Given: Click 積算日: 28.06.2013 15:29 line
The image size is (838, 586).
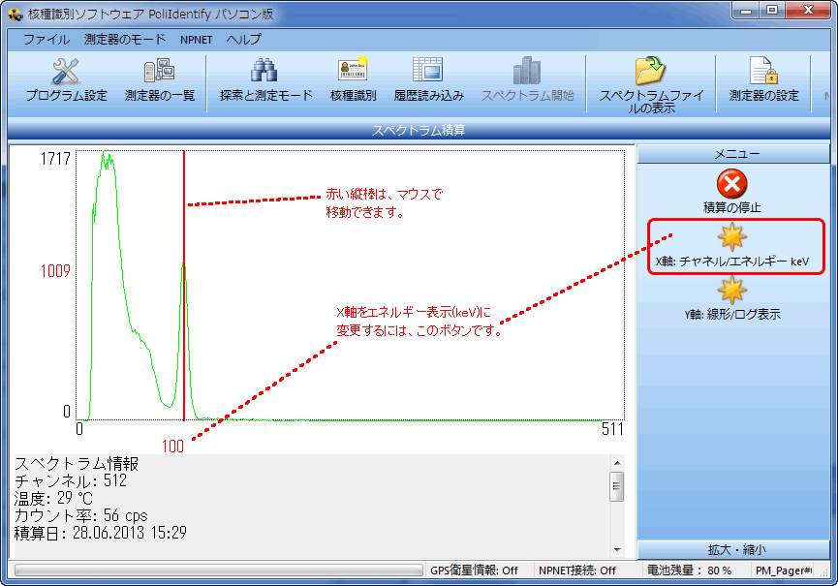Looking at the screenshot, I should [101, 533].
